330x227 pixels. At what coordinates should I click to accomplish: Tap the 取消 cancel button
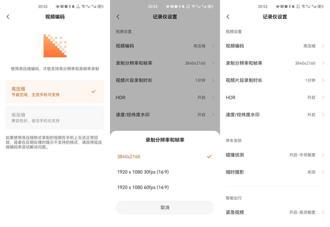[165, 207]
